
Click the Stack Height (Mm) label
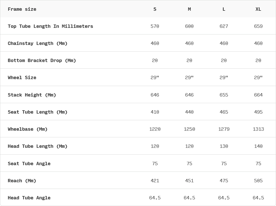click(32, 95)
